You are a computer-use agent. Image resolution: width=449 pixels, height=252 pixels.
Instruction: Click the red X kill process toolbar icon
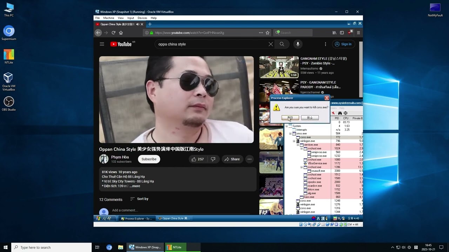[x=333, y=113]
